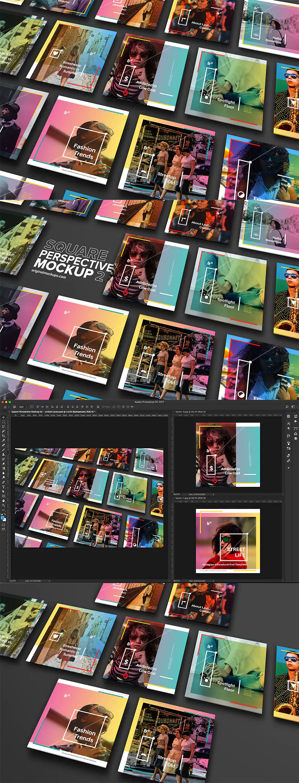The image size is (299, 783).
Task: Select the Eraser tool
Action: pyautogui.click(x=3, y=463)
